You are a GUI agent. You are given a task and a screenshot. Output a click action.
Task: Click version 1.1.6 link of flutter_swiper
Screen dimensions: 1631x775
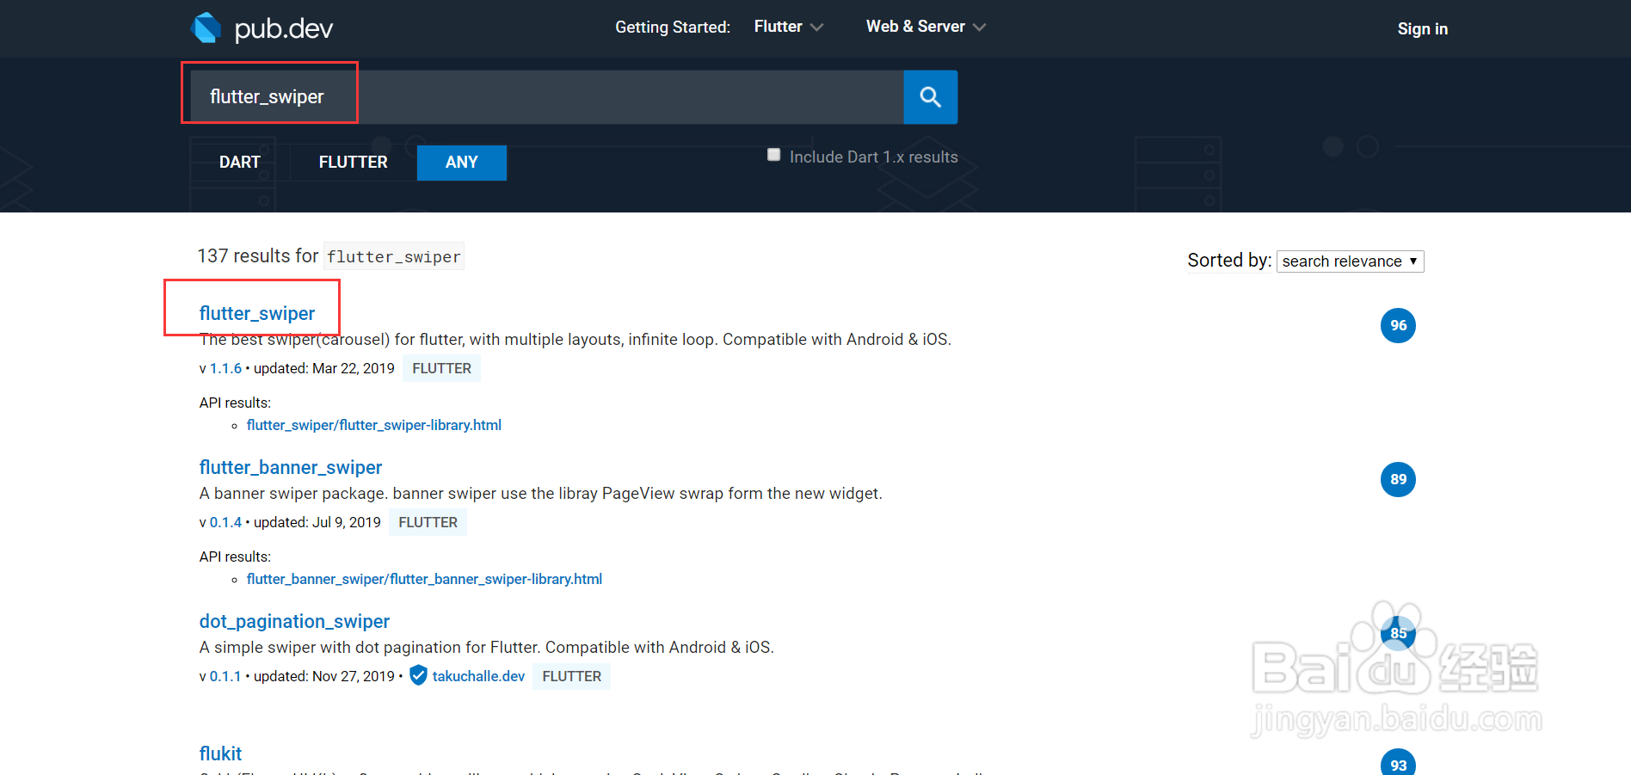225,368
